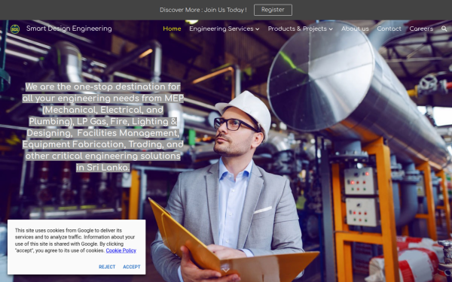
Task: Open the Careers page
Action: 421,29
